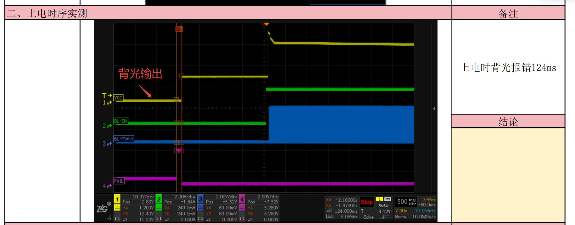Click the rising edge trigger slope icon
575x225 pixels.
[384, 217]
